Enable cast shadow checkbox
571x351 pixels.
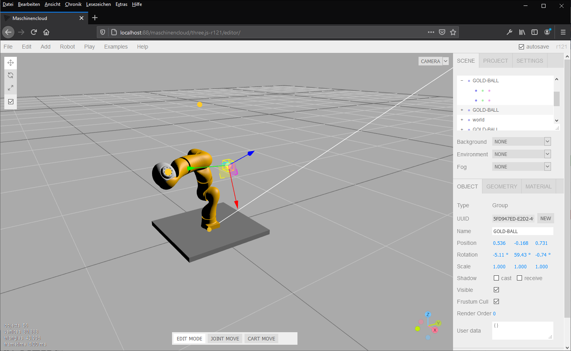click(x=496, y=278)
